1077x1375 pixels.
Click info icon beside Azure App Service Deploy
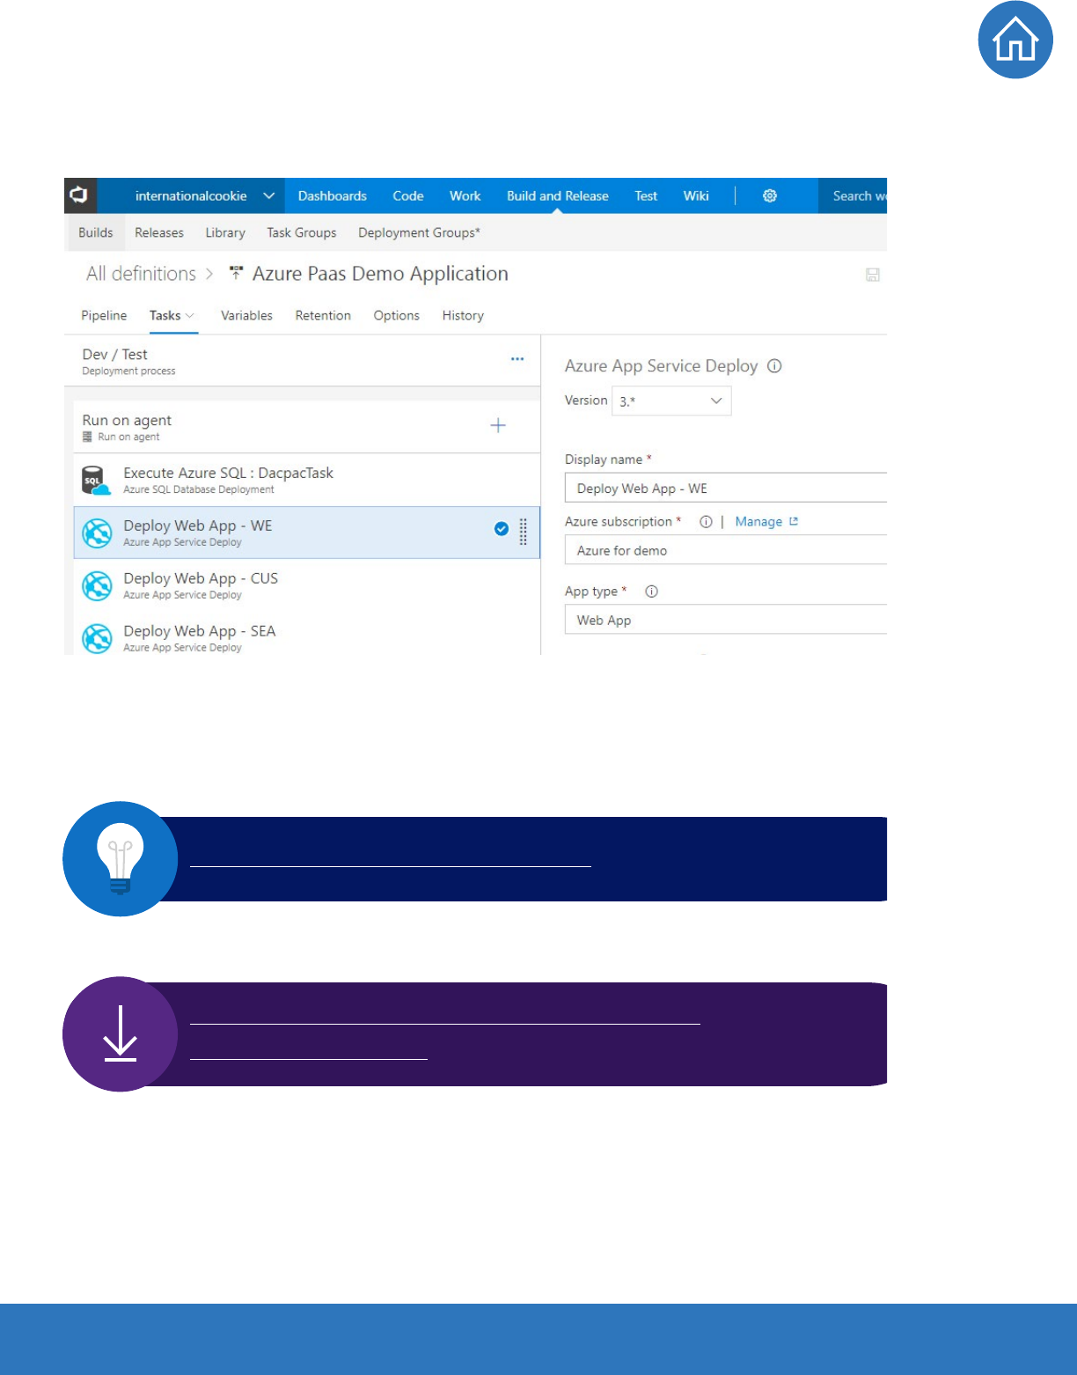coord(774,366)
